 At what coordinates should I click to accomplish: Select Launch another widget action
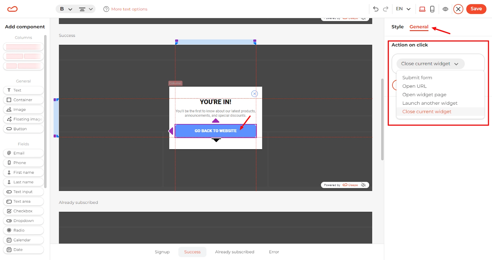point(430,103)
